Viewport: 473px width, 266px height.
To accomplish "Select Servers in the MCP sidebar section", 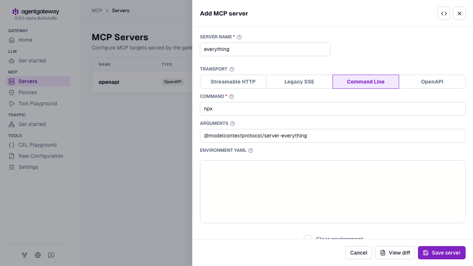I will [x=38, y=81].
